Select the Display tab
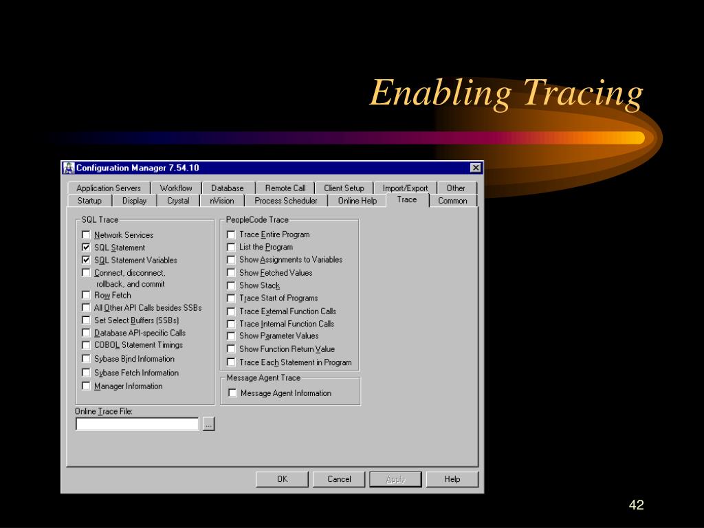 click(x=135, y=201)
